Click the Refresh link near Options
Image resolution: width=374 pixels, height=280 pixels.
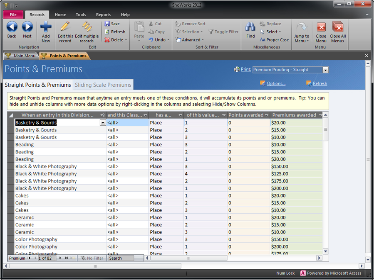click(320, 83)
